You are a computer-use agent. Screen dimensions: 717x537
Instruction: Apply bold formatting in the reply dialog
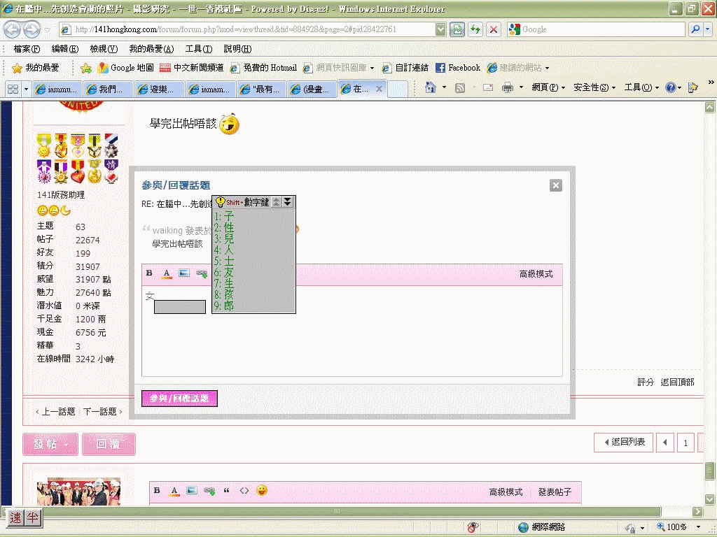point(149,274)
